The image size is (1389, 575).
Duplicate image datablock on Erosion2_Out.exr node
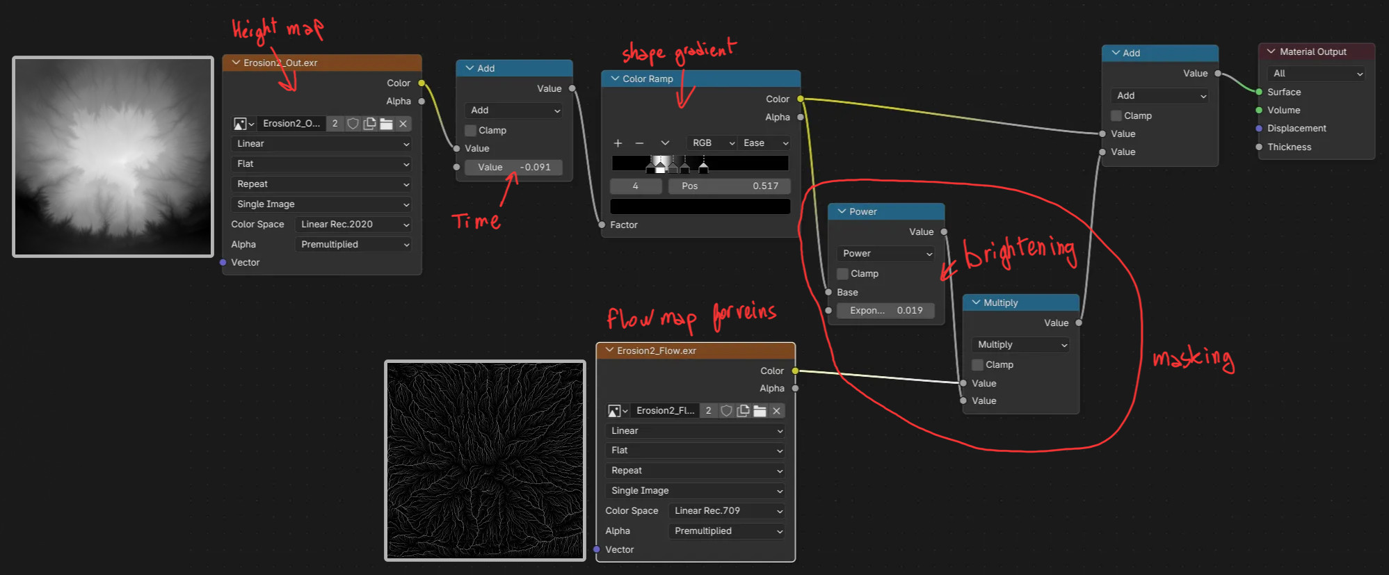(369, 124)
